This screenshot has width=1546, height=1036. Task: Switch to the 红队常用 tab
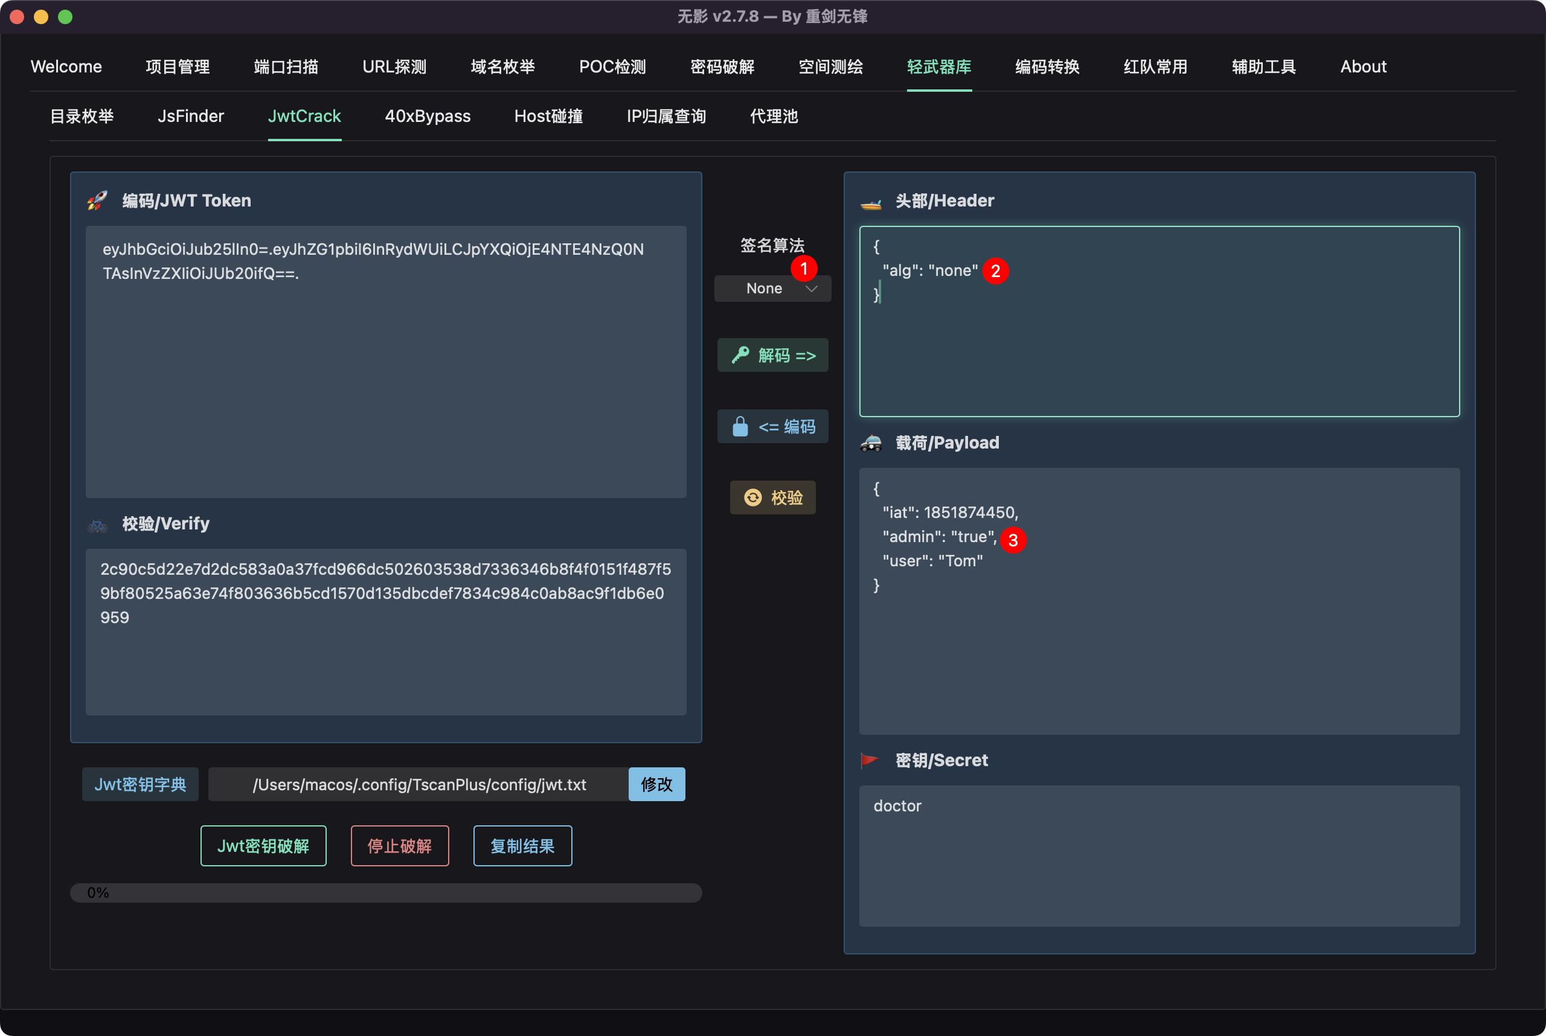pos(1156,67)
